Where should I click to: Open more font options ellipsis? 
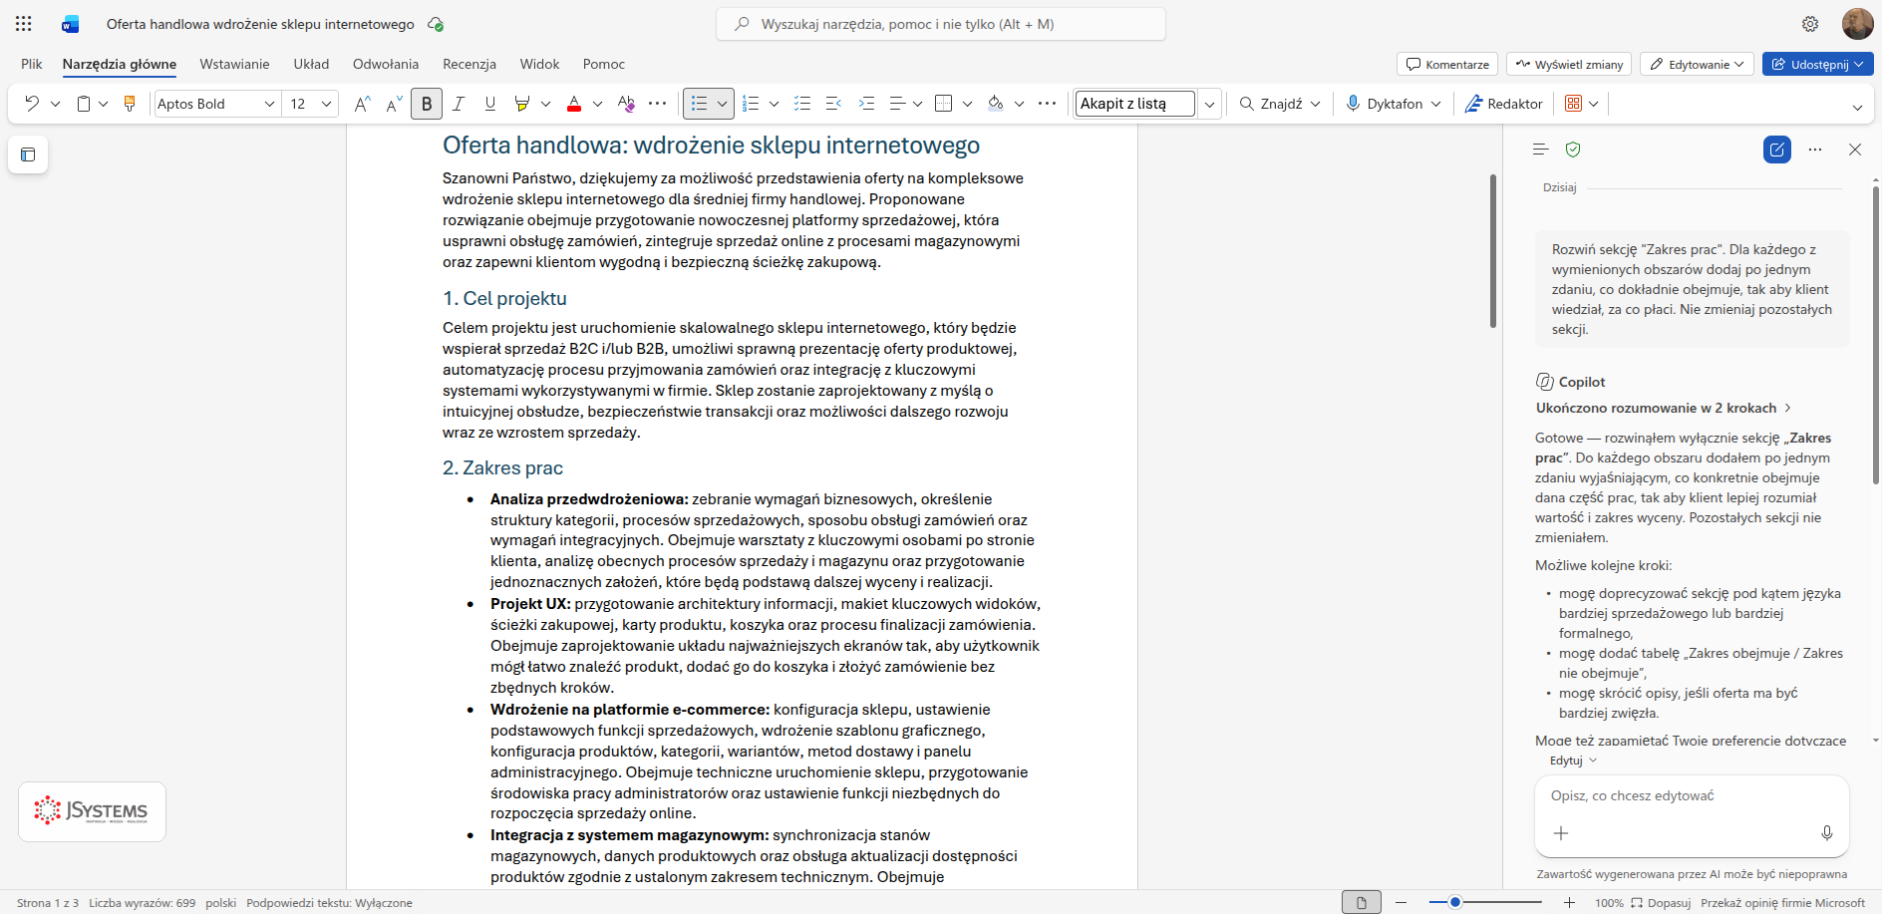pos(658,104)
